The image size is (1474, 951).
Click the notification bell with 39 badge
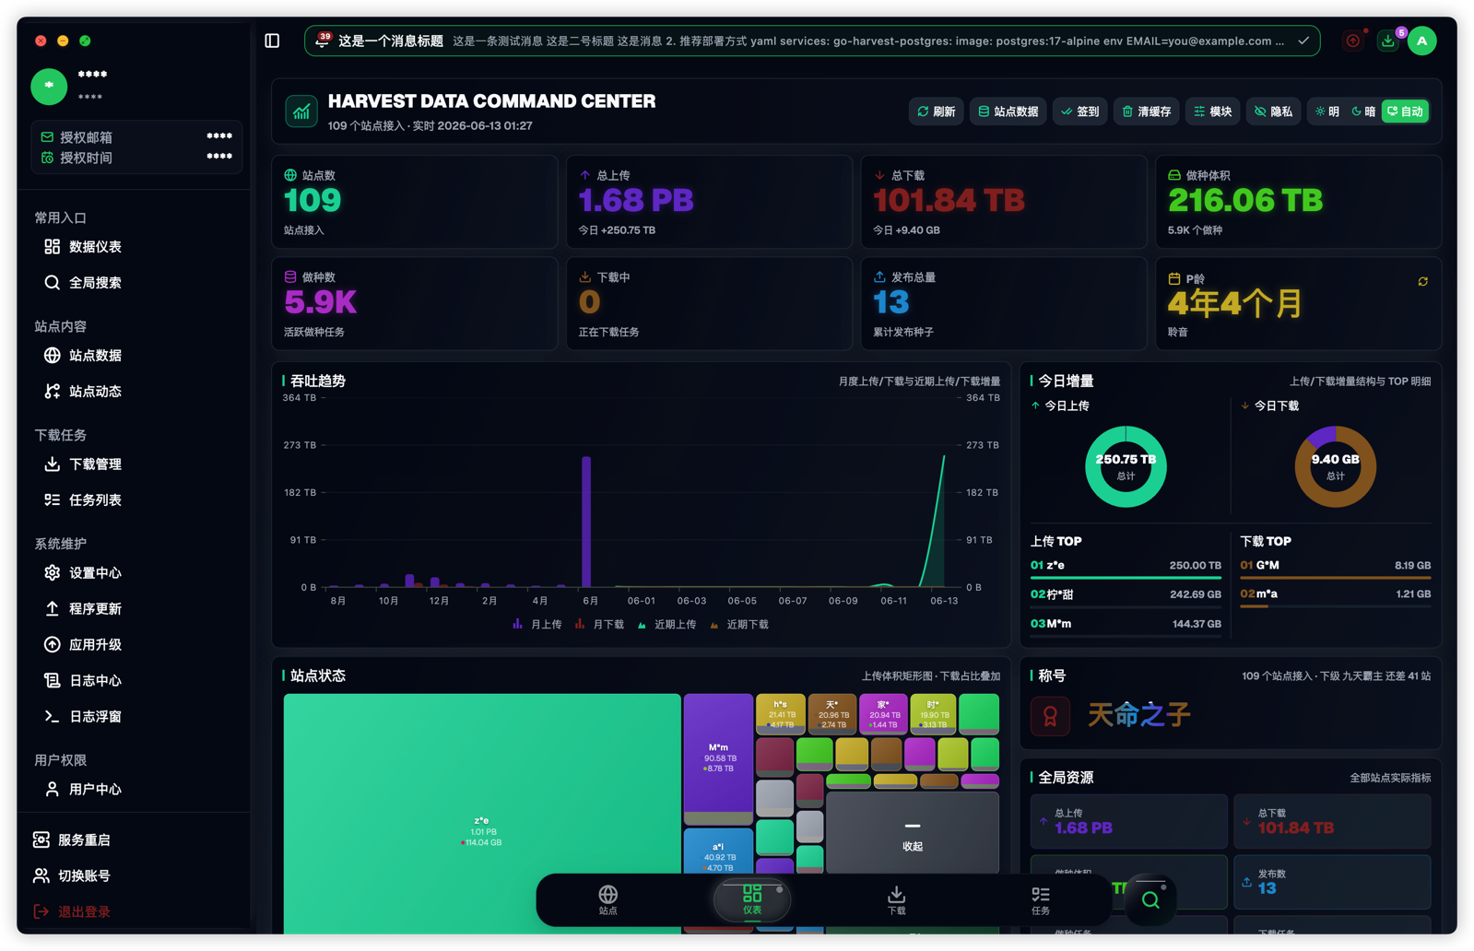[x=322, y=41]
